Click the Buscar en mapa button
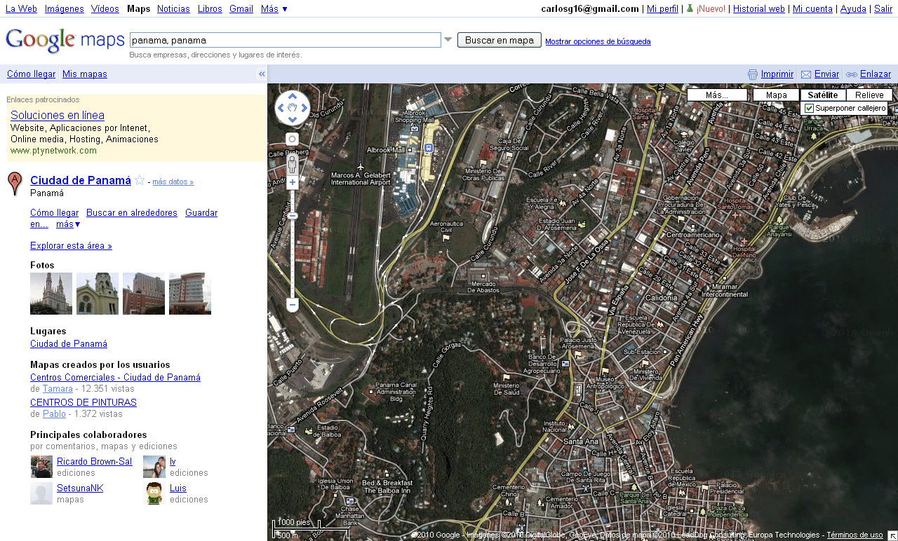Screen dimensions: 898x541 tap(499, 40)
